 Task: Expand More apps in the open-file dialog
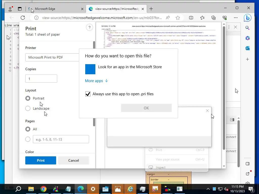(96, 81)
